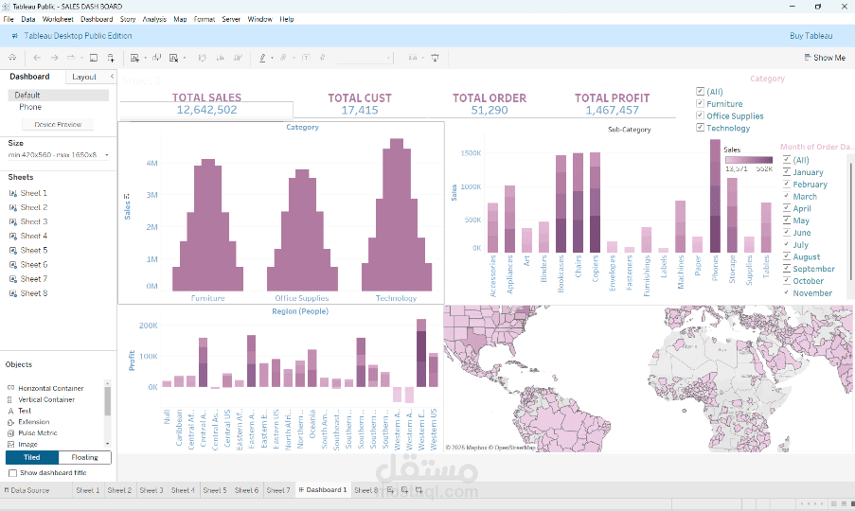Click the Presentation mode icon
The height and width of the screenshot is (511, 855).
436,57
